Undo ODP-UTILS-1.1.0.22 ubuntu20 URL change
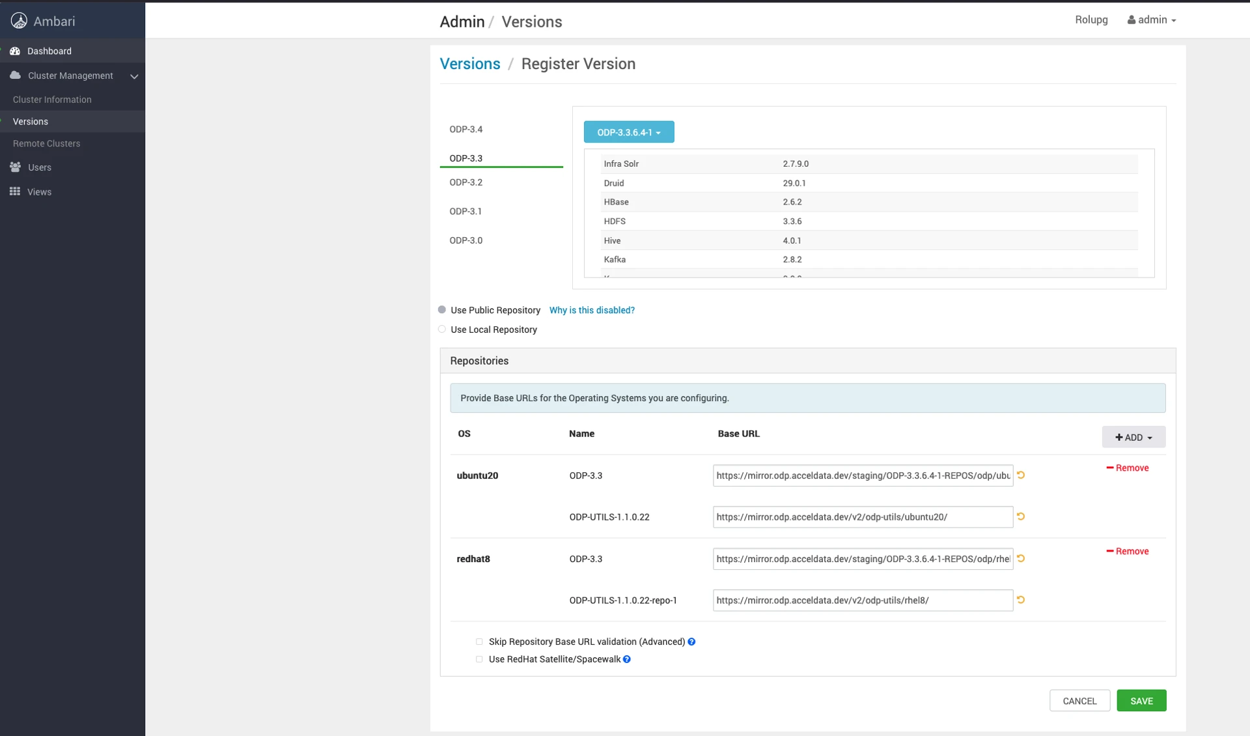The height and width of the screenshot is (736, 1250). pyautogui.click(x=1021, y=517)
